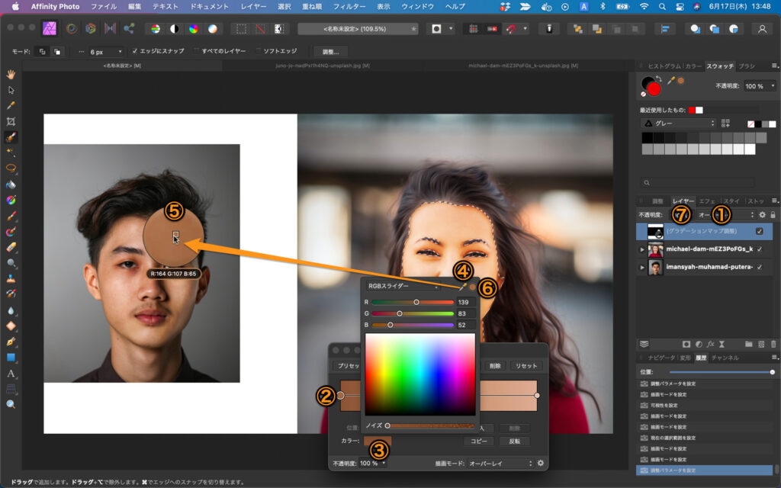This screenshot has height=488, width=781.
Task: Pick the eyedropper in the RGB color popup
Action: pyautogui.click(x=461, y=287)
